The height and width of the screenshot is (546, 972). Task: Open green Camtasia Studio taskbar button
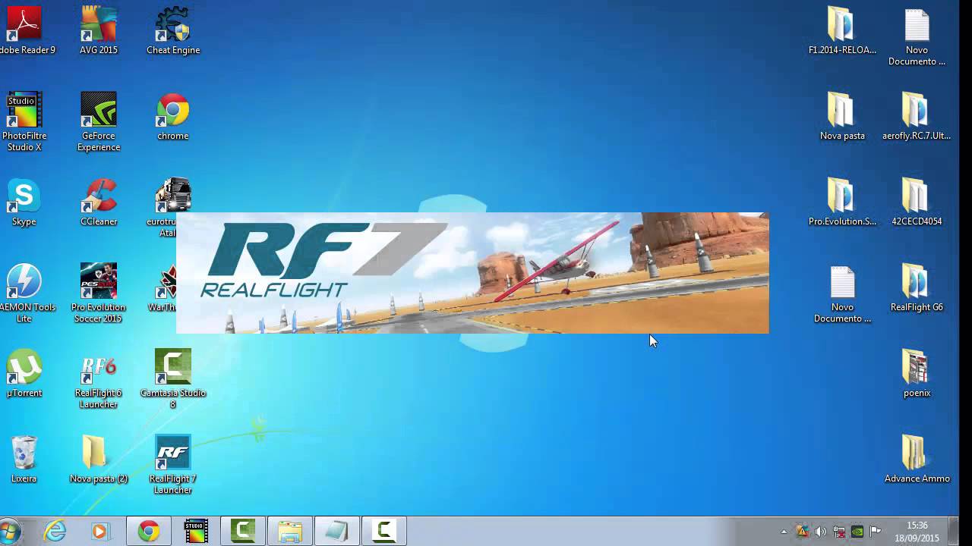[x=243, y=532]
